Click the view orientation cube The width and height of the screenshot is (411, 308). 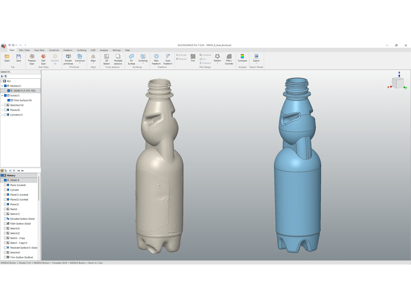[x=398, y=83]
